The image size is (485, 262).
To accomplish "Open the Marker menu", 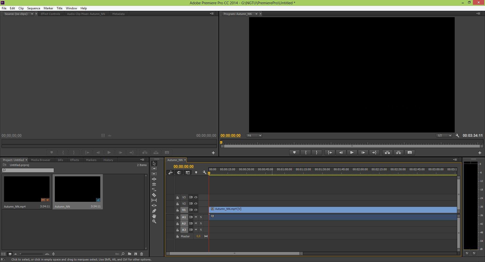I will pyautogui.click(x=48, y=8).
